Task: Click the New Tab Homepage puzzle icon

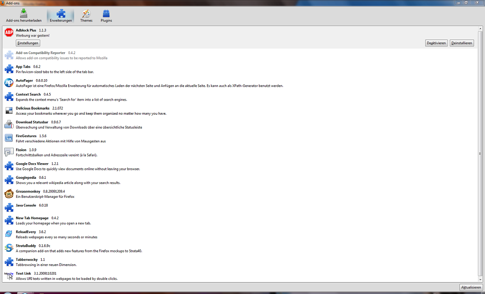Action: pos(9,220)
